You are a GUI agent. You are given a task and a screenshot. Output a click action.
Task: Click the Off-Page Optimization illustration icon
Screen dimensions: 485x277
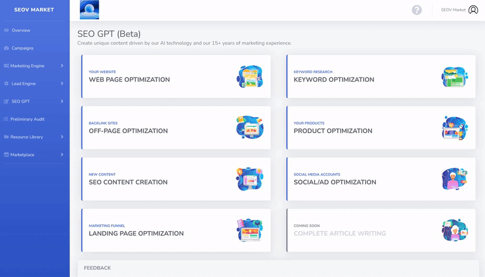pos(249,128)
